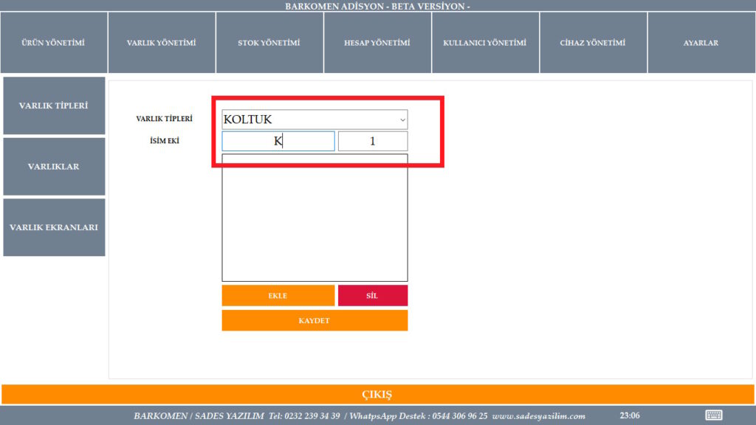
Task: Switch to VARLIK YÖNETİMİ section
Action: pos(162,43)
